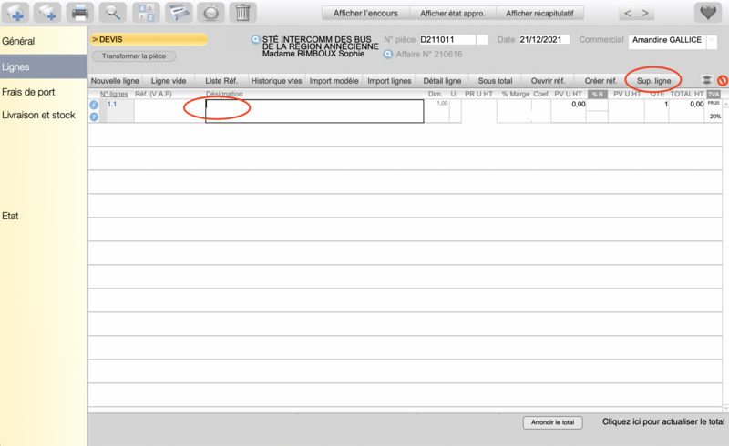Screen dimensions: 729x446
Task: Toggle the %R column header
Action: click(x=597, y=95)
